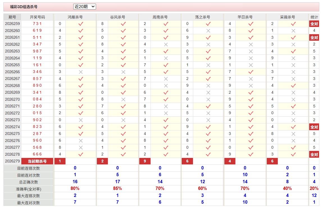Click the 鸿雁杀号 cross mark in row 2026273

point(81,120)
